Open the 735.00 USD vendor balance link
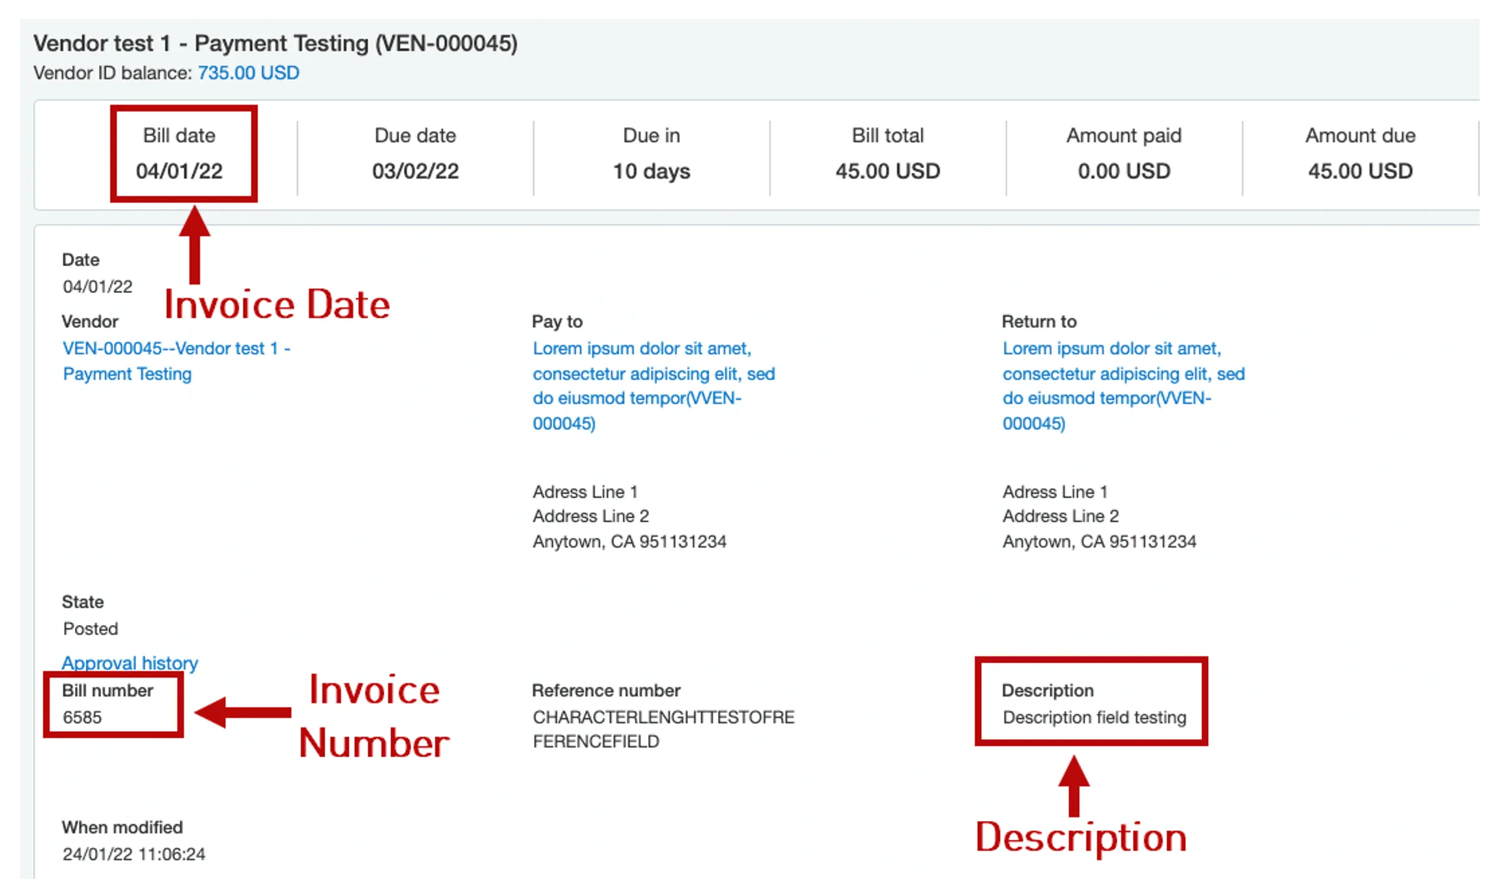1492x879 pixels. 248,72
